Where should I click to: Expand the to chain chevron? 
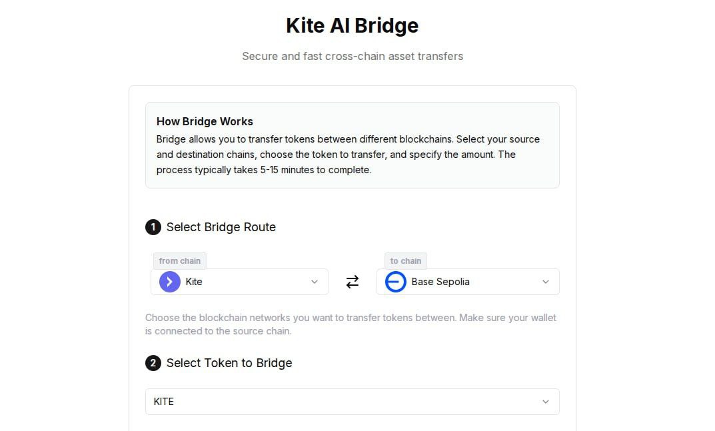(545, 282)
